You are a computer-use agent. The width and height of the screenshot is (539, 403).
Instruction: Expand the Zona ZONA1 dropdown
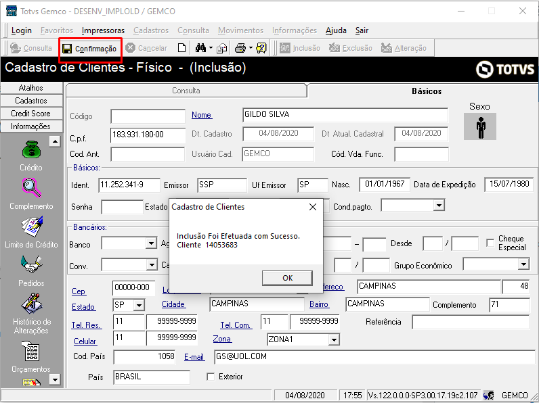pos(333,340)
